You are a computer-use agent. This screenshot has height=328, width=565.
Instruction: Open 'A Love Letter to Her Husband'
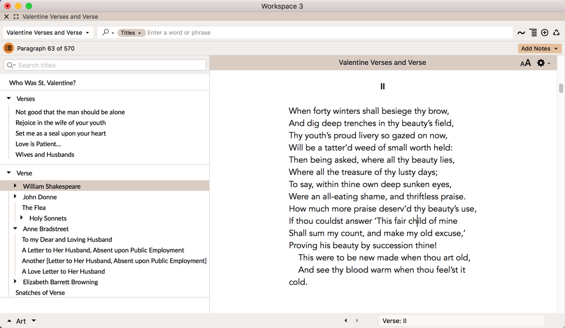(x=63, y=272)
